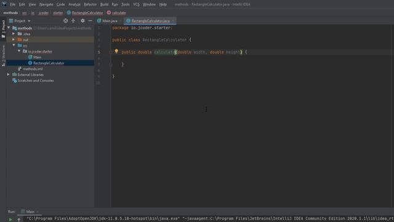The width and height of the screenshot is (394, 222).
Task: Open the Run menu
Action: 115,4
